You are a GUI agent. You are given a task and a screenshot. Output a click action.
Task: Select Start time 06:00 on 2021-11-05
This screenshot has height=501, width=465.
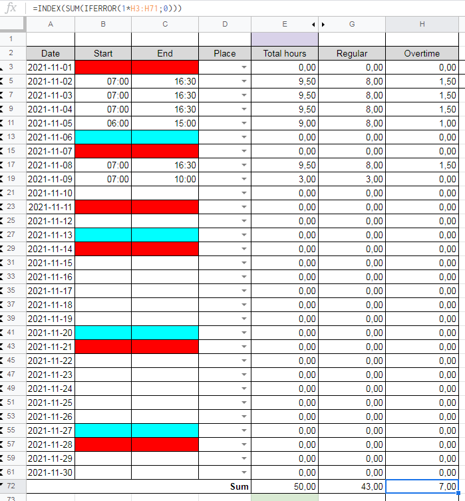(x=103, y=123)
